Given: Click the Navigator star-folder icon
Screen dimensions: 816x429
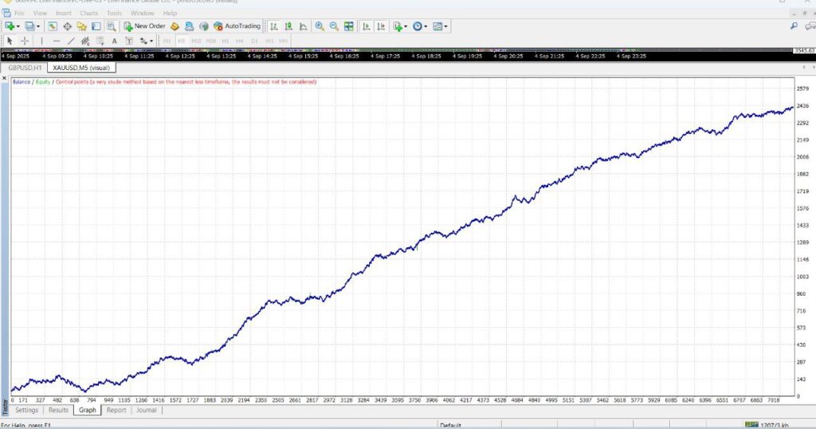Looking at the screenshot, I should 81,26.
